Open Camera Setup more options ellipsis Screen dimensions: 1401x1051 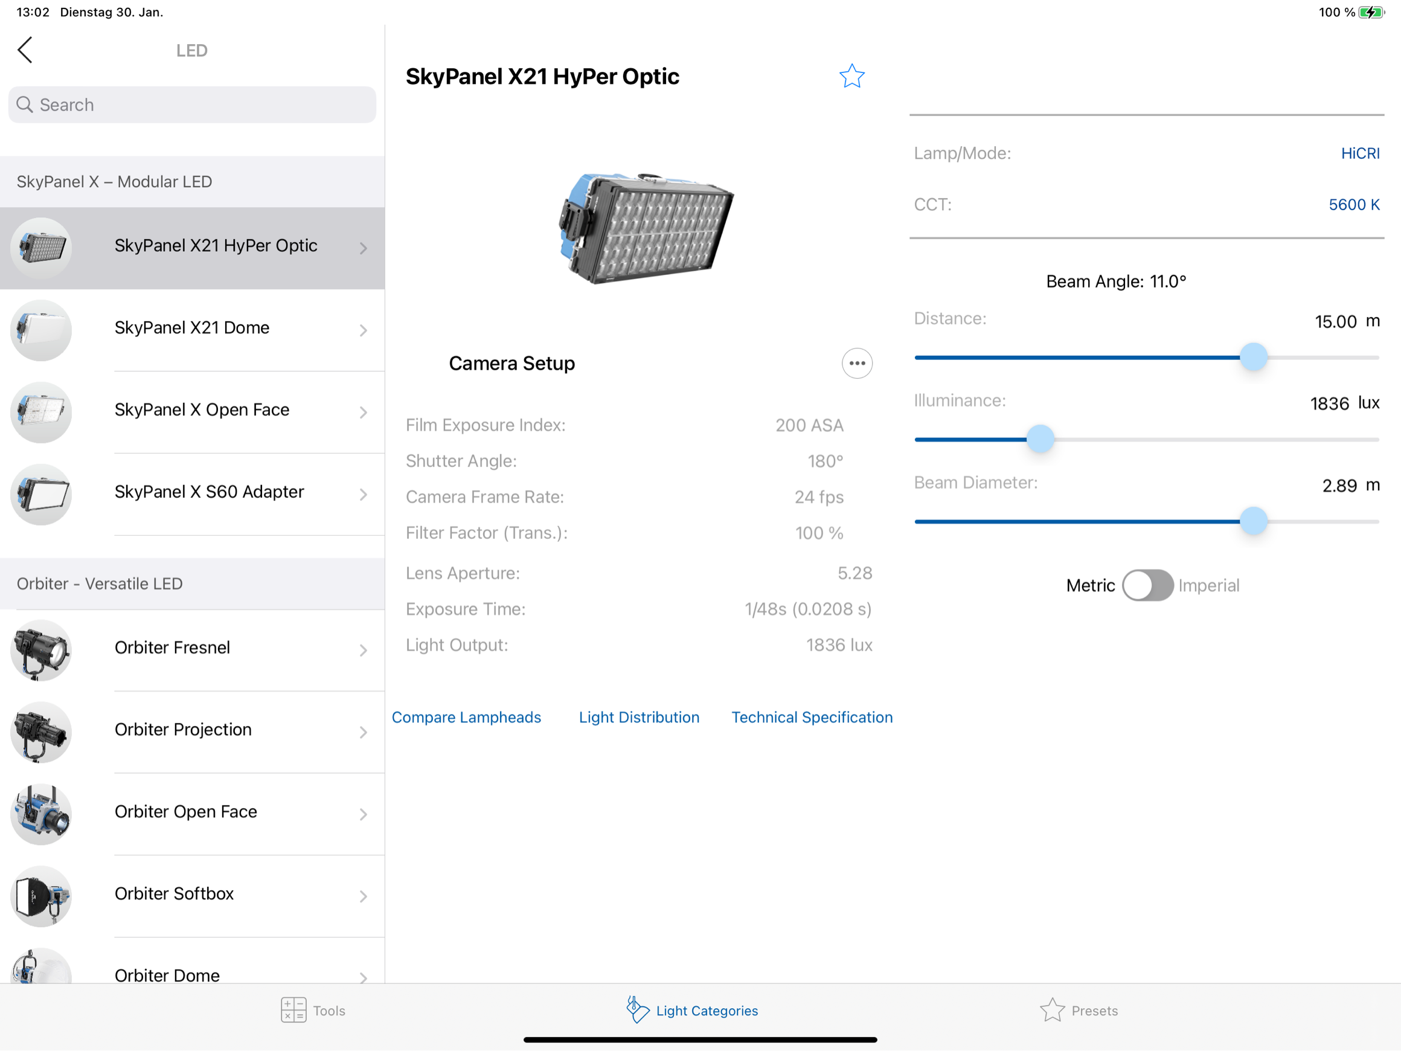pyautogui.click(x=856, y=363)
